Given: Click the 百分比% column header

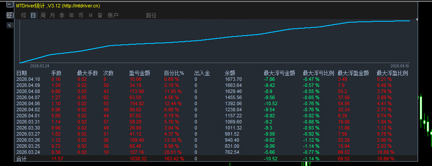Looking at the screenshot, I should [174, 73].
